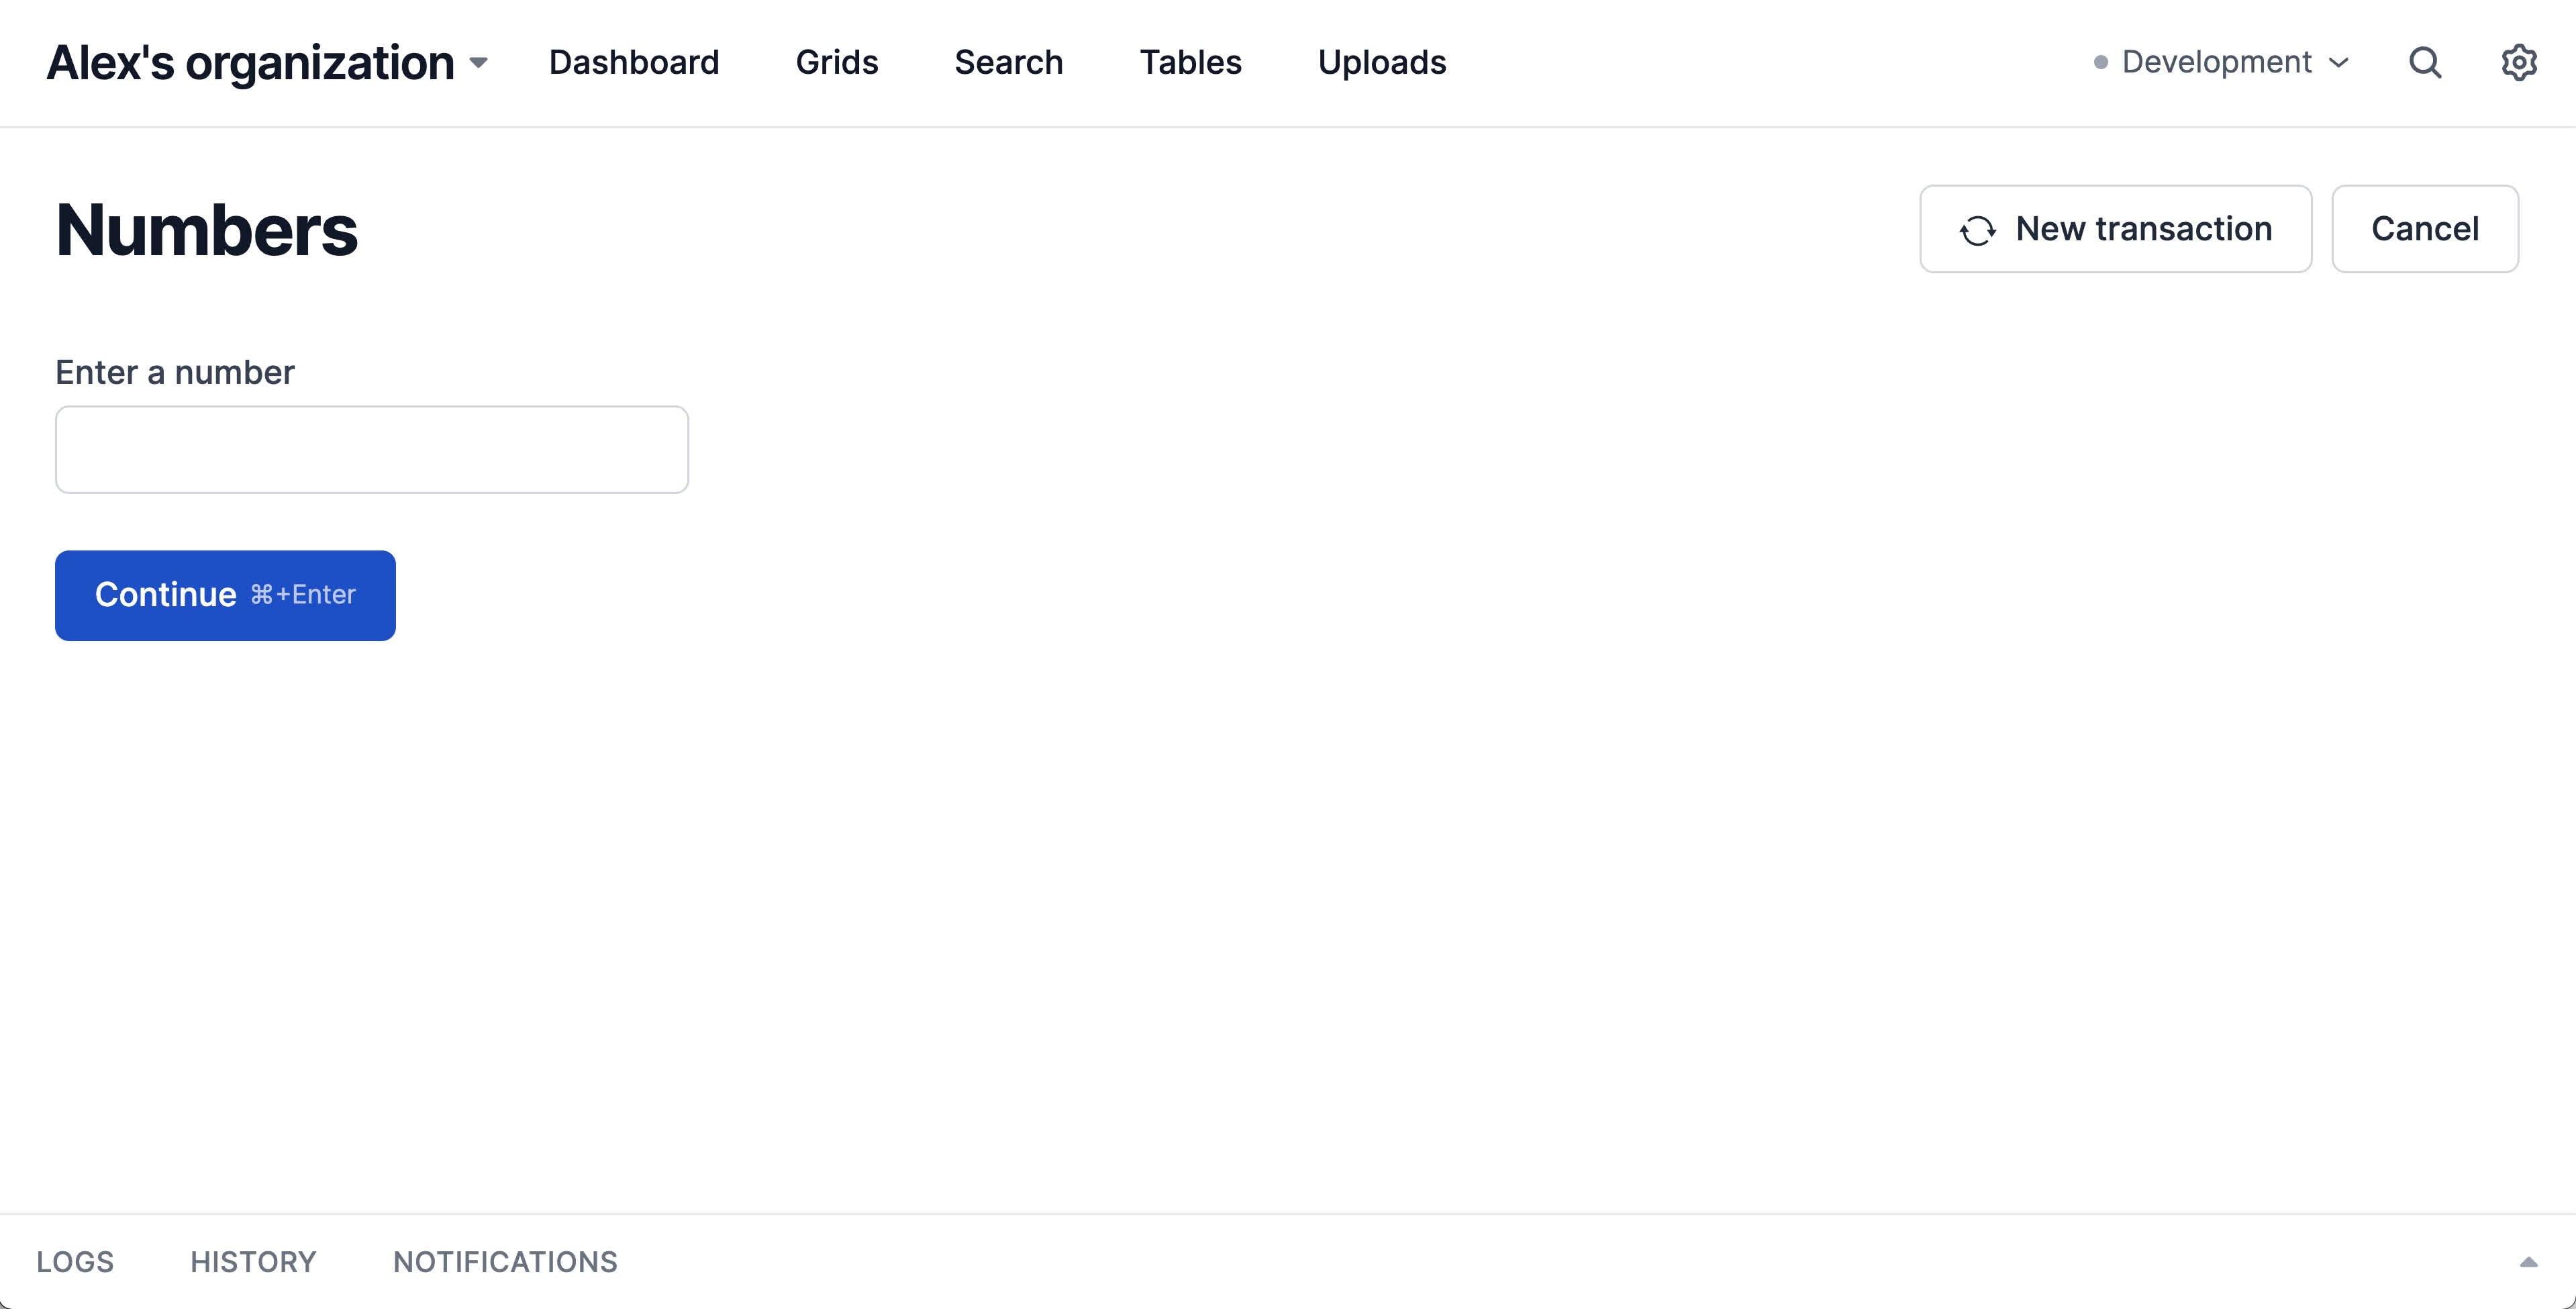Viewport: 2576px width, 1309px height.
Task: Open the Uploads nav item
Action: [1382, 62]
